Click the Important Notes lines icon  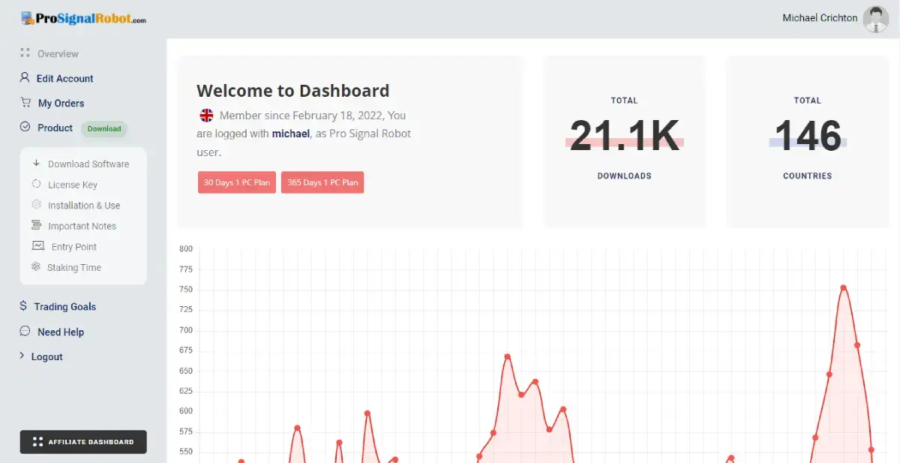point(36,225)
